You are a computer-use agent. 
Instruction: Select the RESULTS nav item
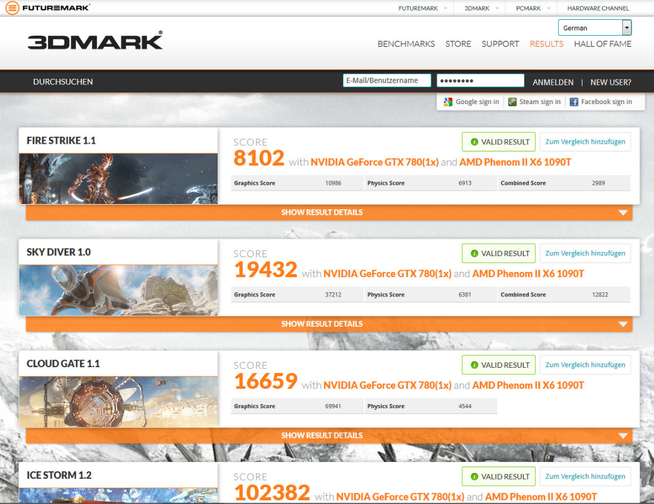coord(546,44)
